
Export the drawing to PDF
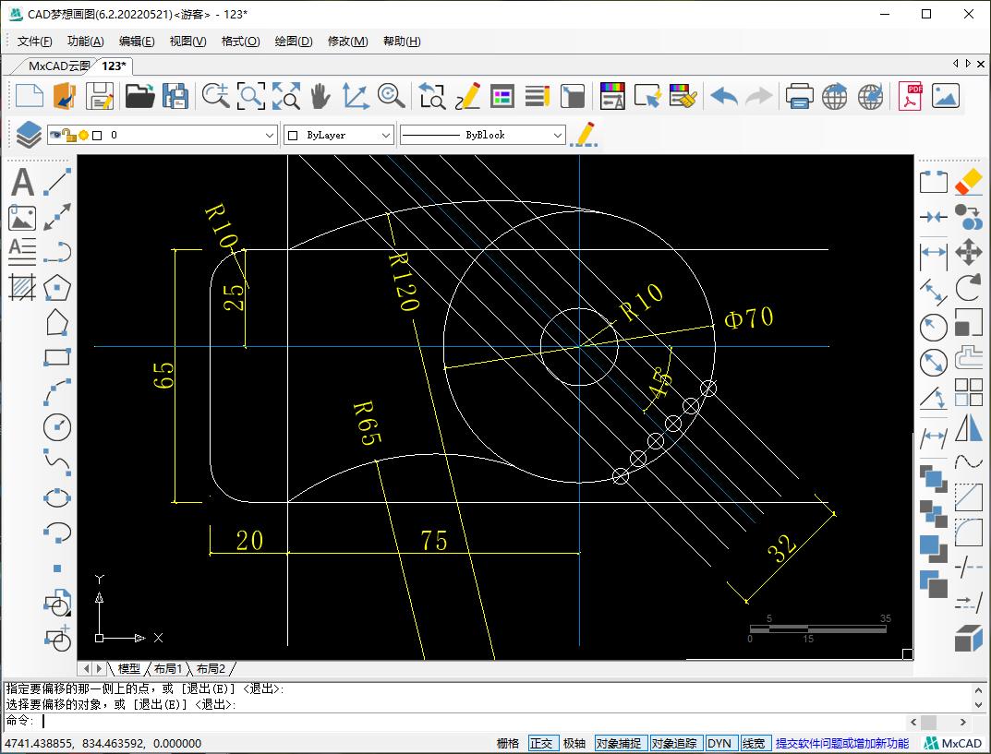[x=910, y=96]
